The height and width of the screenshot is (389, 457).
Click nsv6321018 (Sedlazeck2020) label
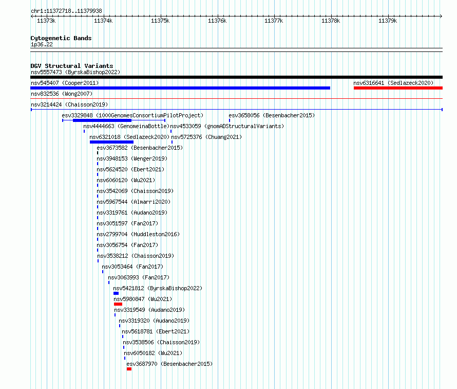point(129,137)
